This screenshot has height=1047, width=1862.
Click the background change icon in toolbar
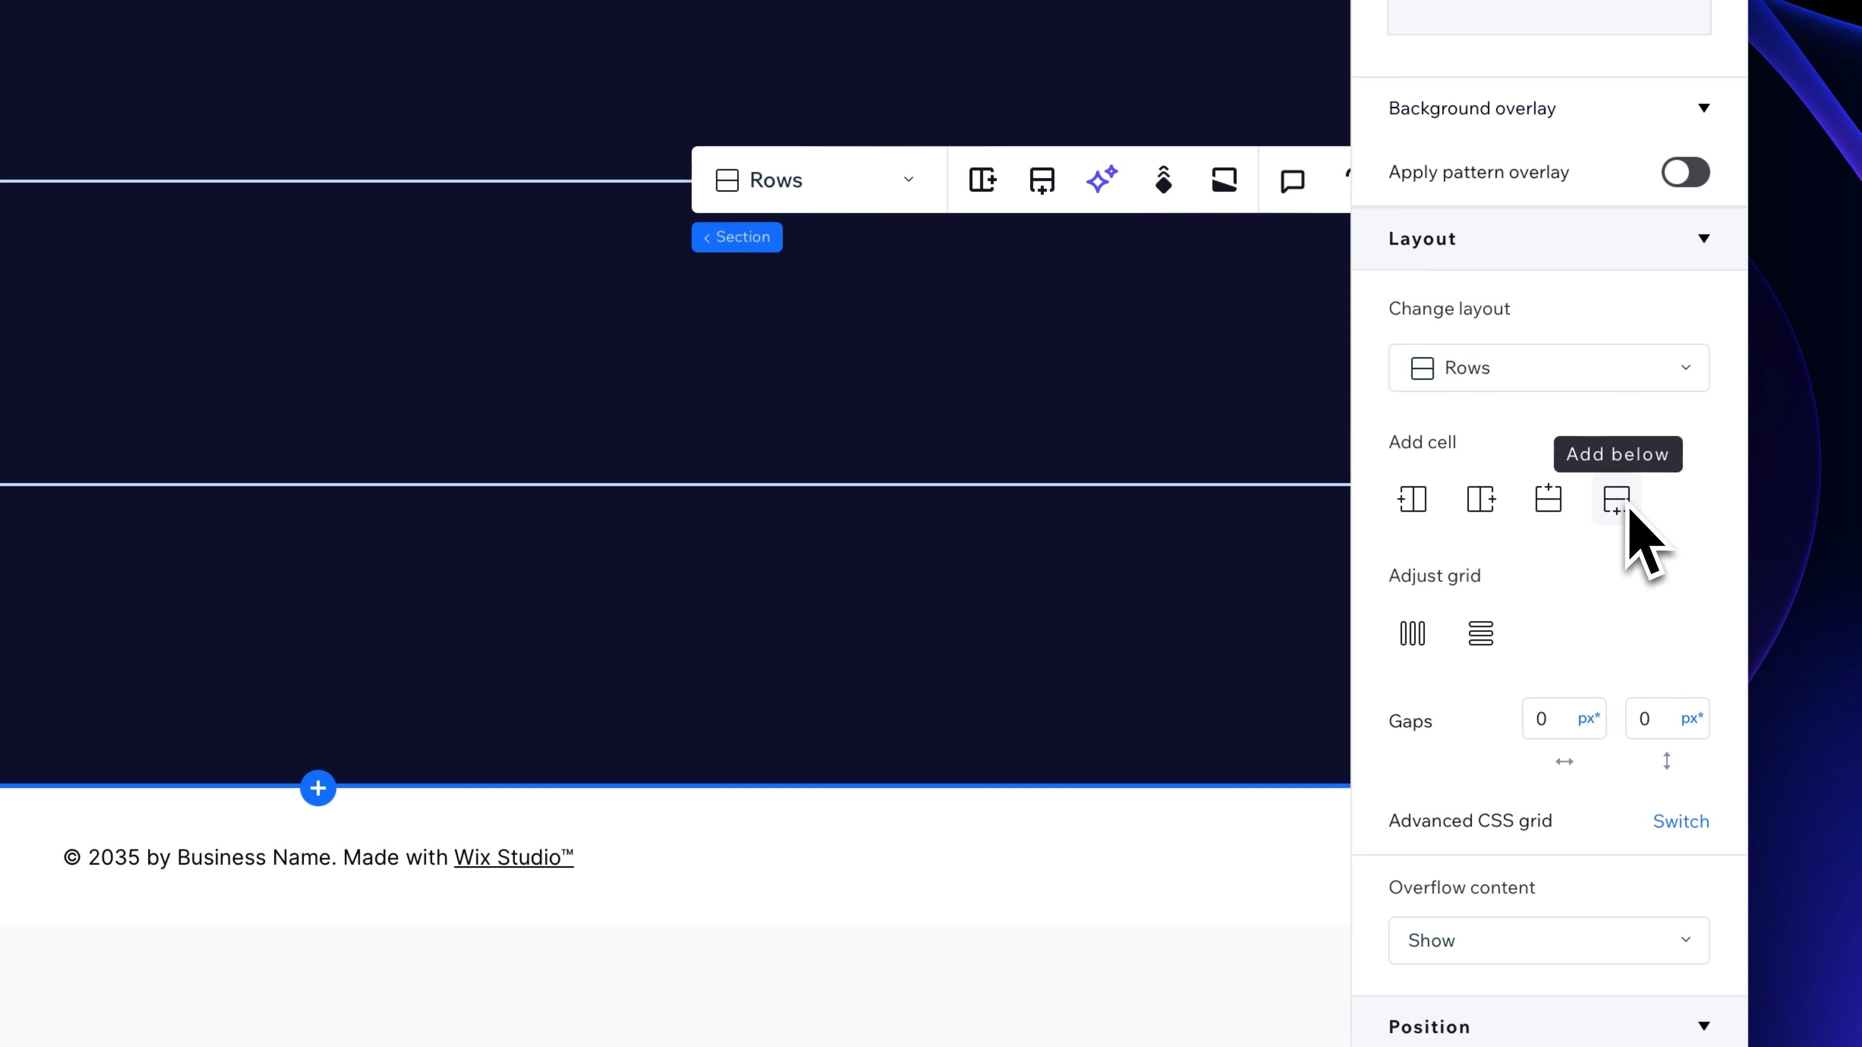(1224, 180)
